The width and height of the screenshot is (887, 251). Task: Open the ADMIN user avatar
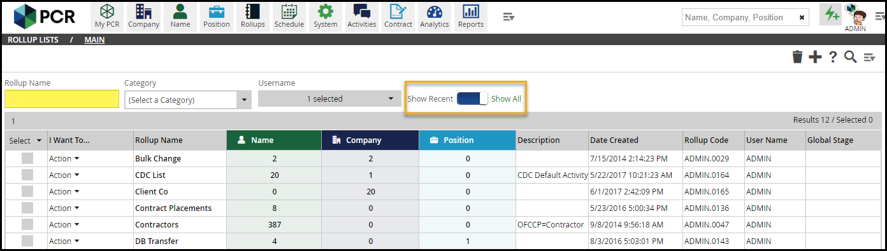pos(855,17)
